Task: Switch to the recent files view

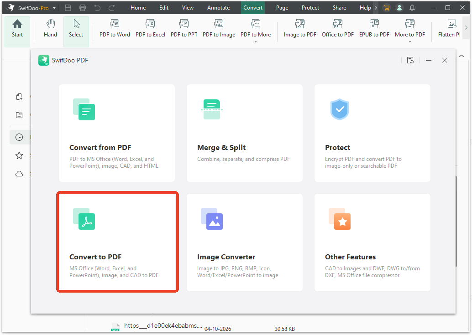Action: [19, 137]
